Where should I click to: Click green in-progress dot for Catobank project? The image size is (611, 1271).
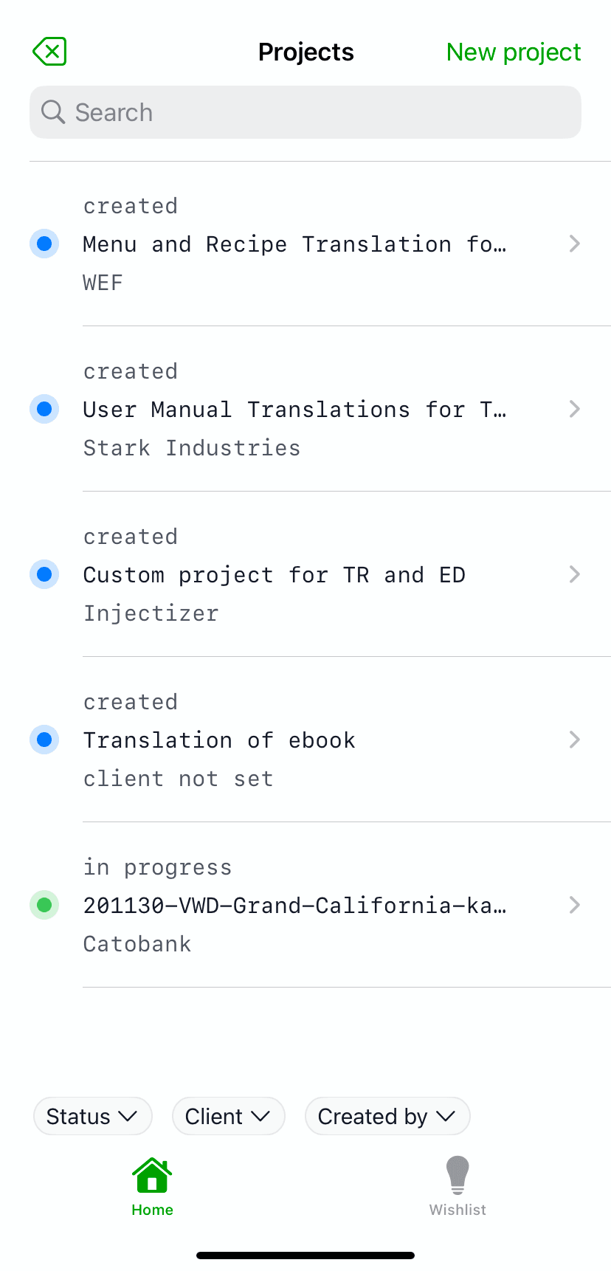(44, 905)
